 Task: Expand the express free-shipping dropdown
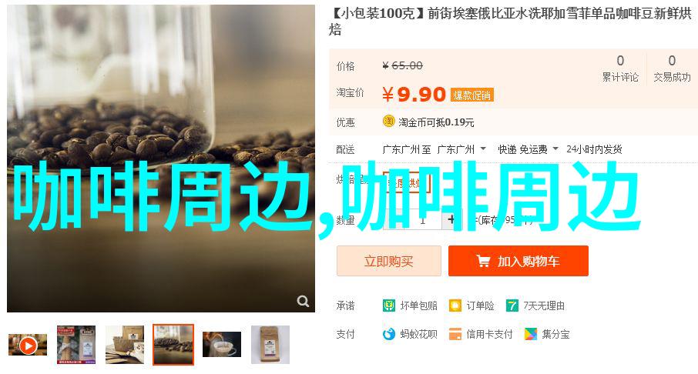click(528, 149)
